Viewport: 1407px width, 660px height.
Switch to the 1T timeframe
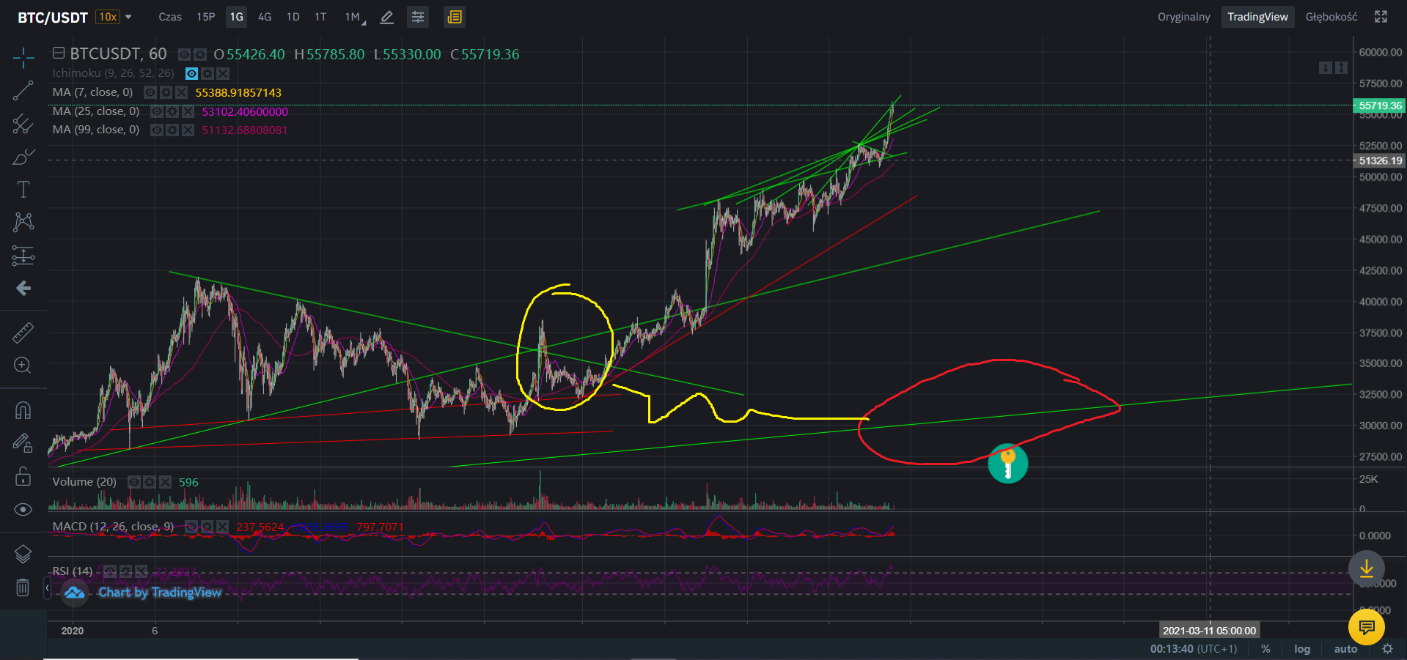click(x=320, y=17)
